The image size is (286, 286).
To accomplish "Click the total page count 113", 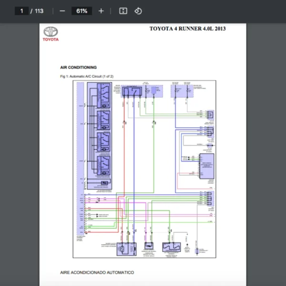I will (39, 11).
